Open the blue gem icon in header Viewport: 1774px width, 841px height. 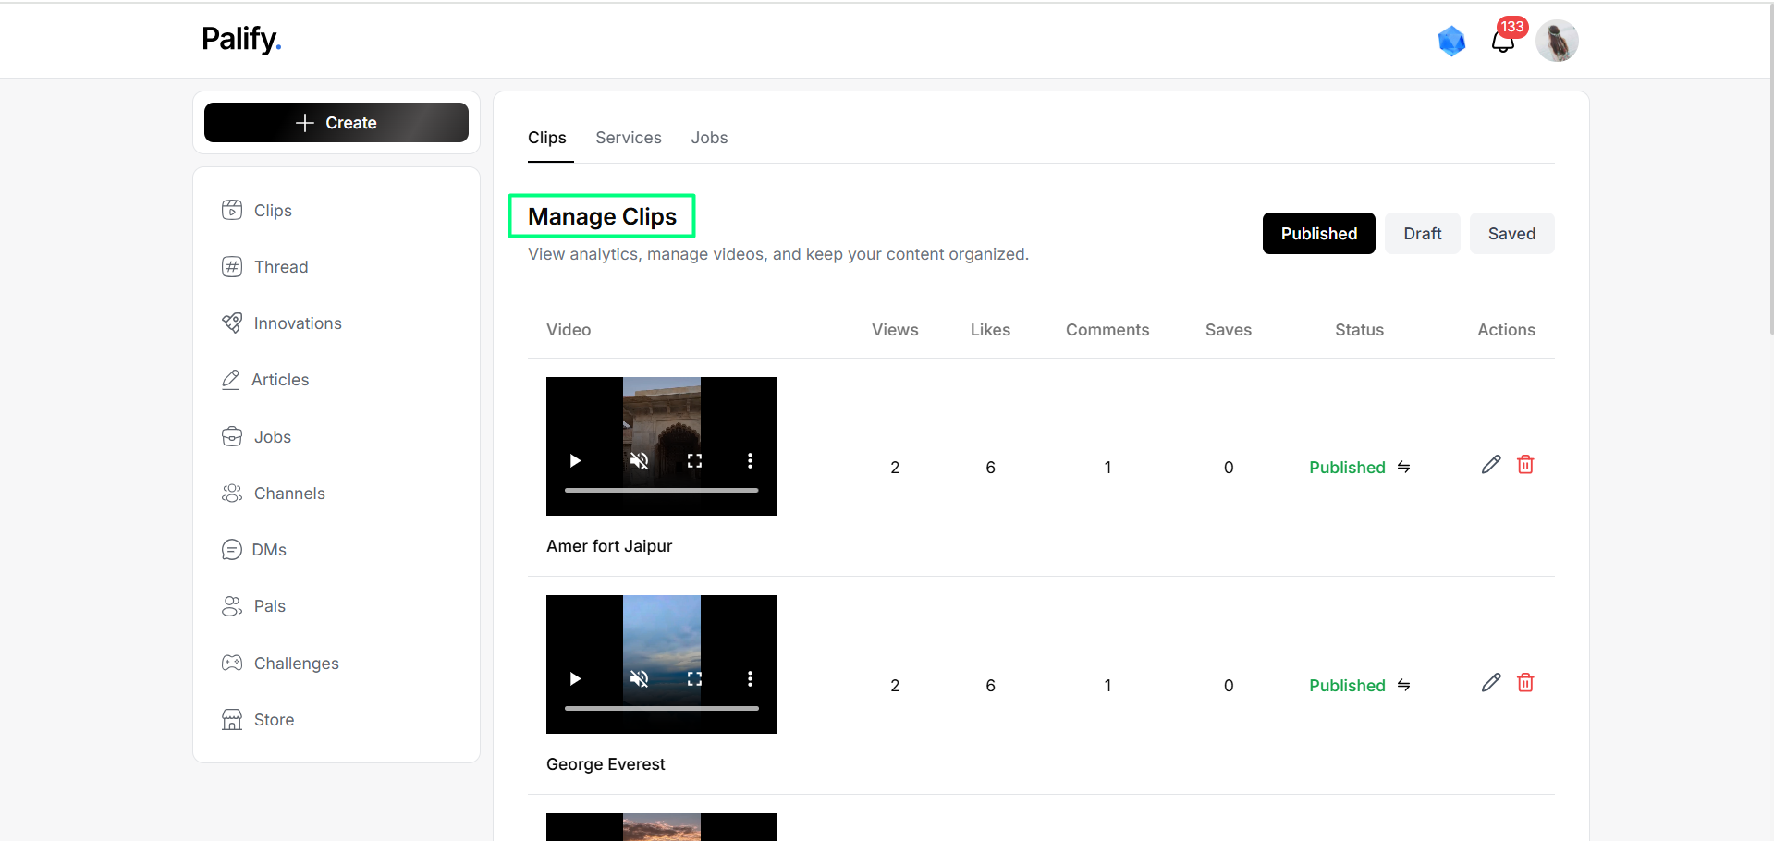[1451, 41]
